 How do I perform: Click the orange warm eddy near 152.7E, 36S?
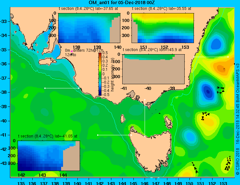pos(221,68)
